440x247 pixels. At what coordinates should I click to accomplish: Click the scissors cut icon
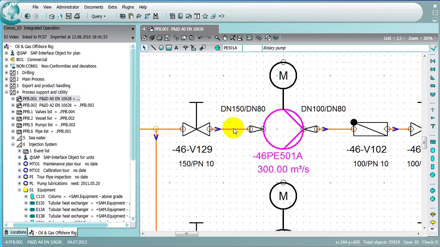pos(176,38)
